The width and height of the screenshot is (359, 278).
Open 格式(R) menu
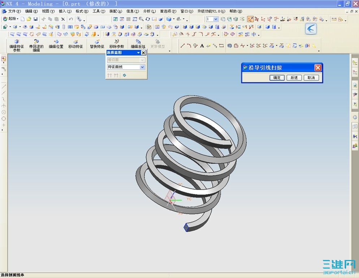point(82,11)
